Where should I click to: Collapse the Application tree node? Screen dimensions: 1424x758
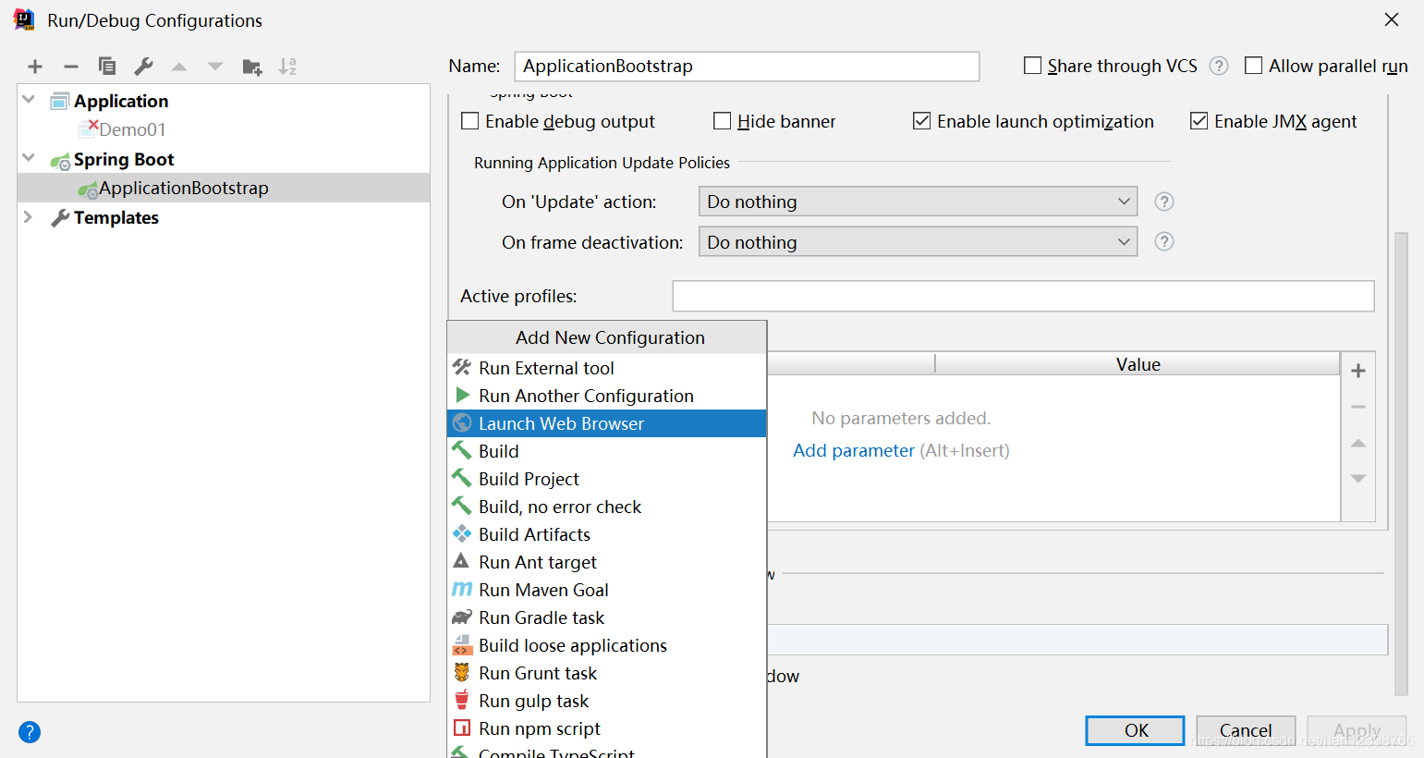pos(29,100)
